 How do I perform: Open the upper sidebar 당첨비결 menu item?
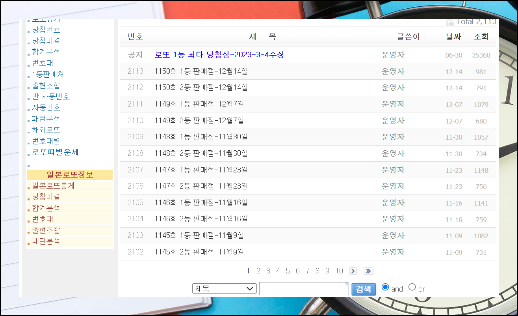tap(46, 41)
